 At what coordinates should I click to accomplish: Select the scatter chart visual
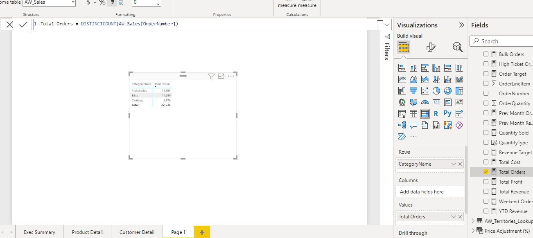point(425,91)
